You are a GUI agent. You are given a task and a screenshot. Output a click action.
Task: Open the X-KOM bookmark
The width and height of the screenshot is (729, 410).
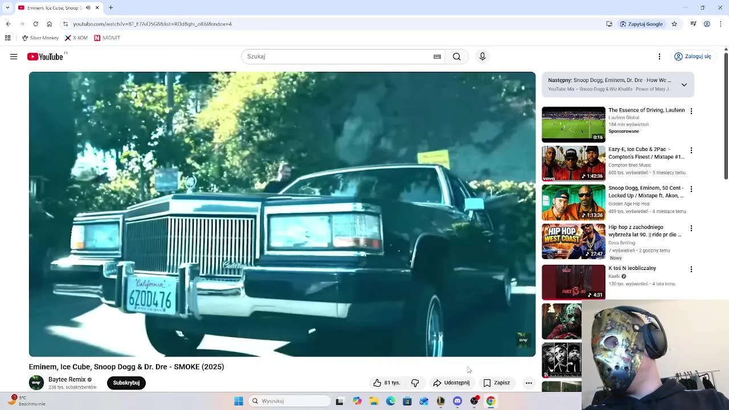76,38
